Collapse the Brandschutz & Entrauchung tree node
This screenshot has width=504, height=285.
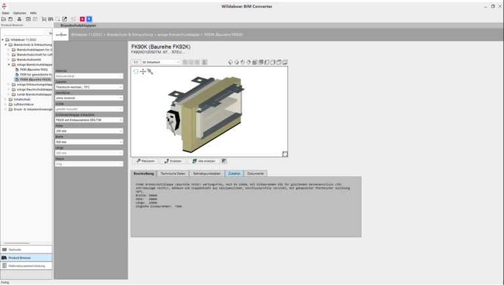click(x=5, y=45)
